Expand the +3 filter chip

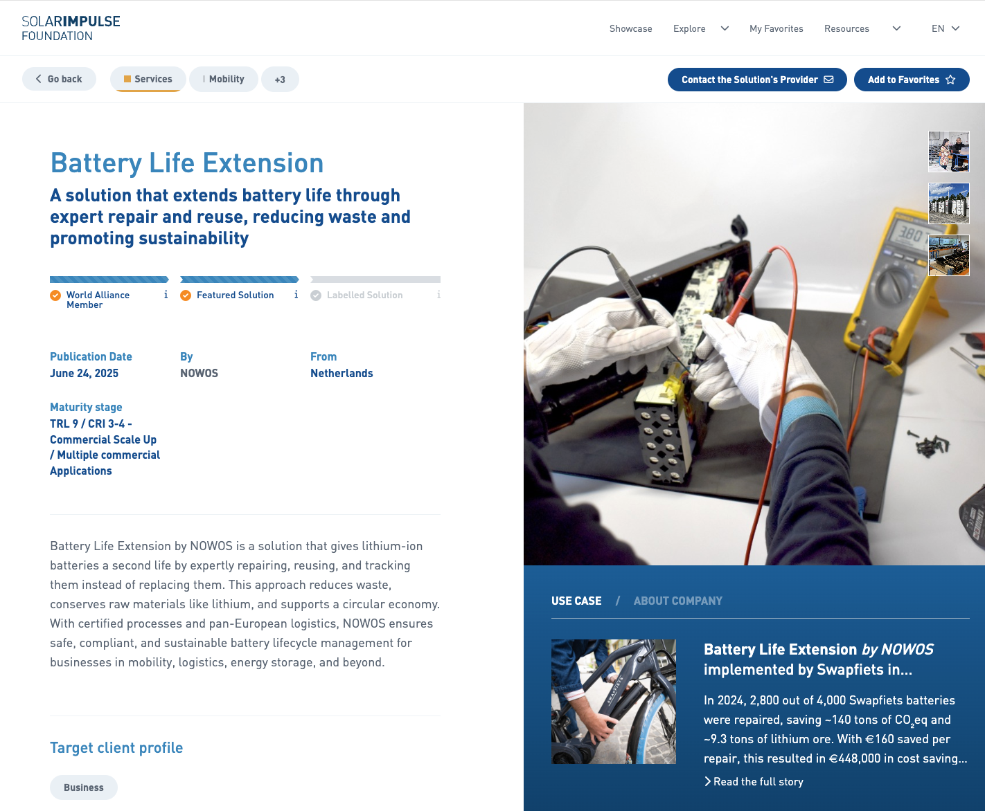tap(280, 79)
